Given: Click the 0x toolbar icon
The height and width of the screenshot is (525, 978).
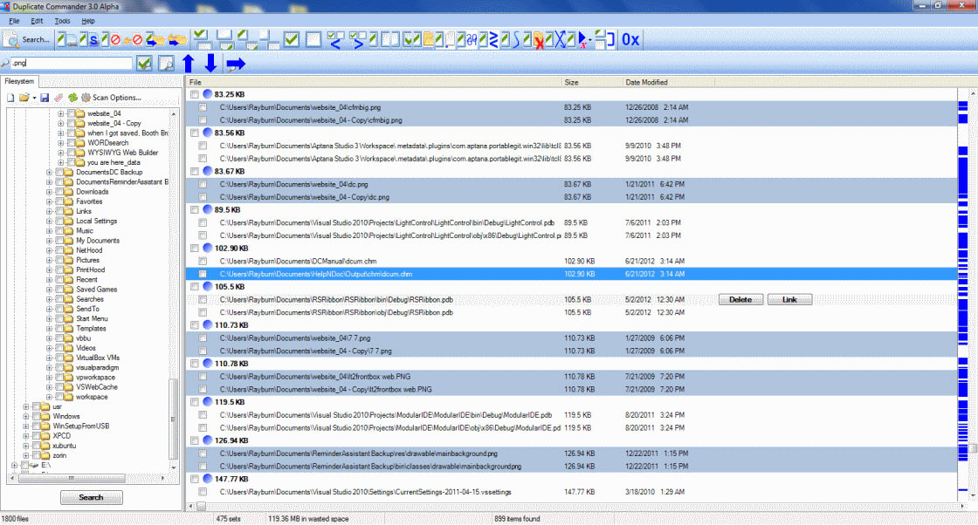Looking at the screenshot, I should click(630, 39).
